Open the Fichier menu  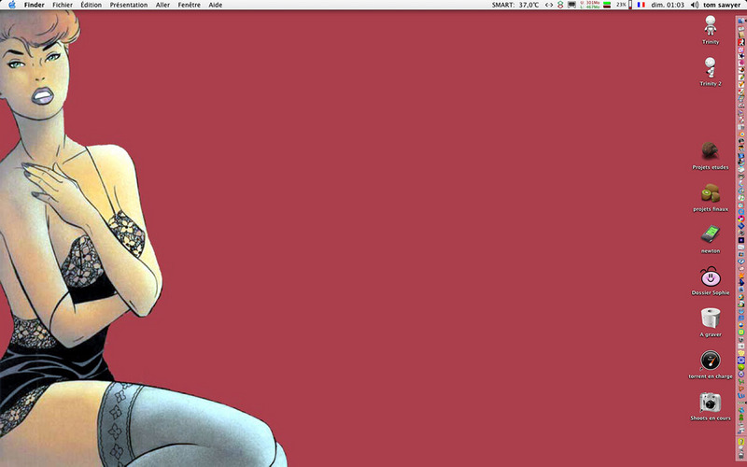pos(63,5)
